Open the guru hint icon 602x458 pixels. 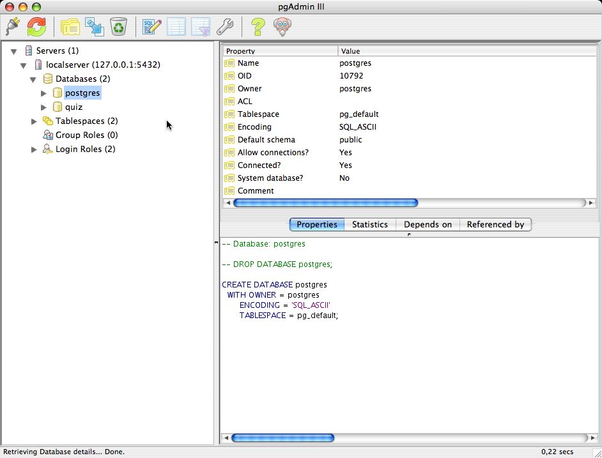point(282,26)
